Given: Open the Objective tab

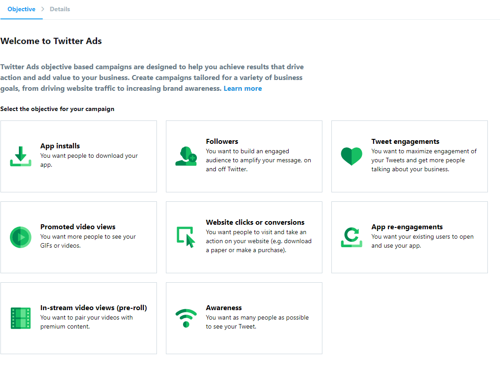Looking at the screenshot, I should tap(22, 9).
